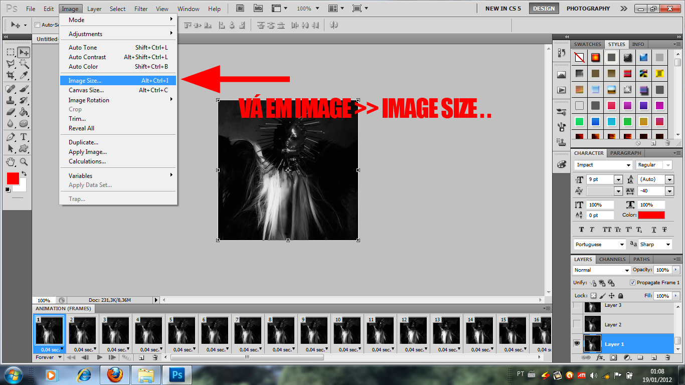Open the Impact font family dropdown
The width and height of the screenshot is (685, 385).
click(603, 165)
